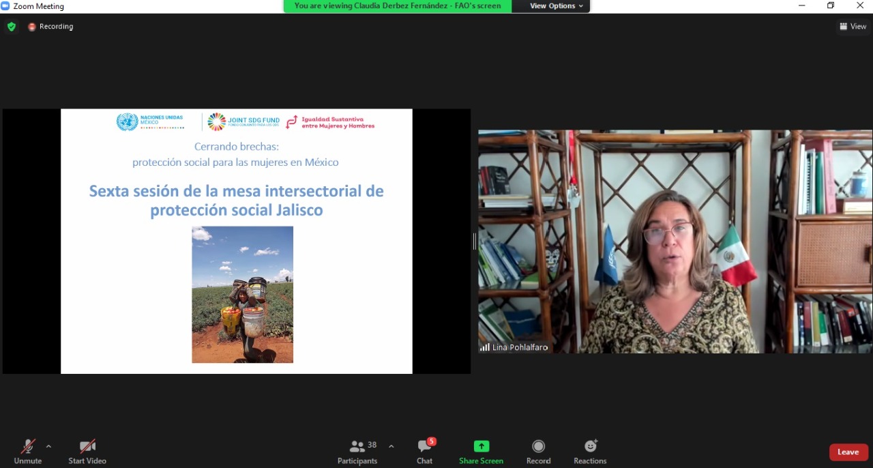
Task: Click the Zoom Meeting app icon in title bar
Action: pos(6,6)
